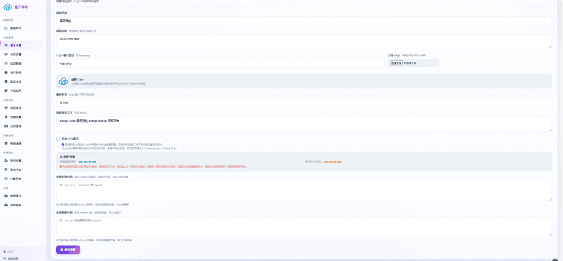Click the bell icon for 告警设置
Screen dimensions: 563x261
[6, 117]
